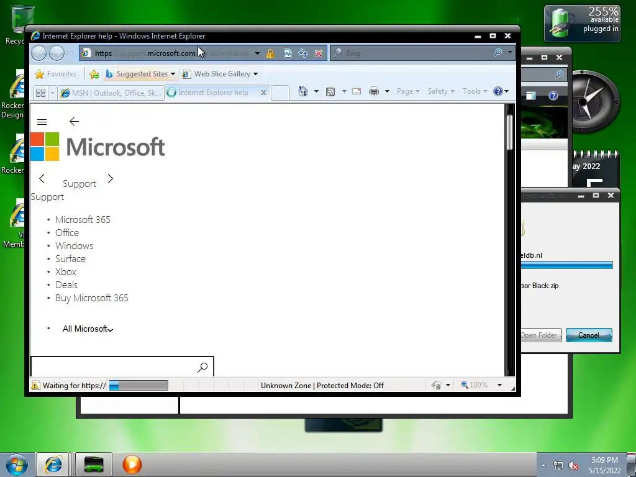
Task: Click the search magnifier button
Action: click(497, 53)
